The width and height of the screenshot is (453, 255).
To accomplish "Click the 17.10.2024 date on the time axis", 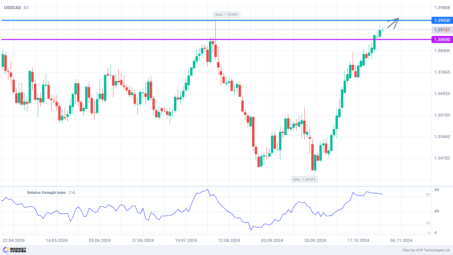I will pyautogui.click(x=358, y=240).
